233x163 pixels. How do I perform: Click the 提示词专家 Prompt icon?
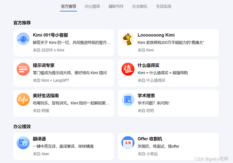click(23, 69)
